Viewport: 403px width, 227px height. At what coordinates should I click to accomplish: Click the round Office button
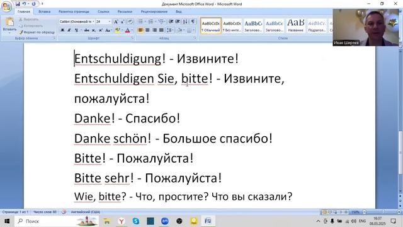(x=6, y=6)
